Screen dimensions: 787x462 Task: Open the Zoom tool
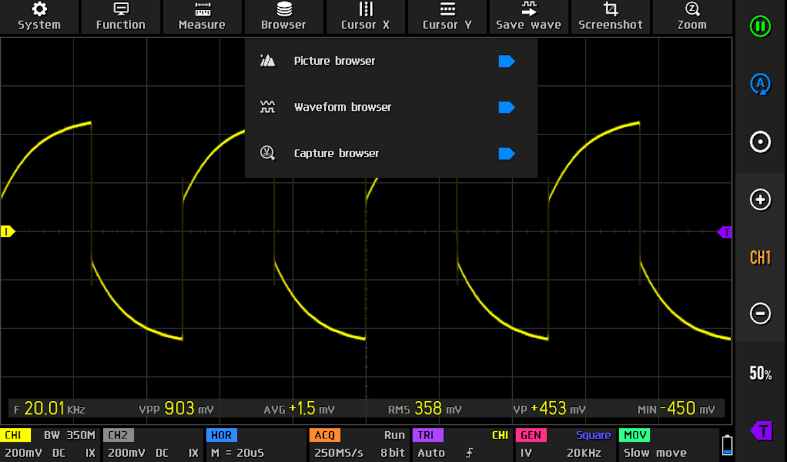[x=692, y=17]
